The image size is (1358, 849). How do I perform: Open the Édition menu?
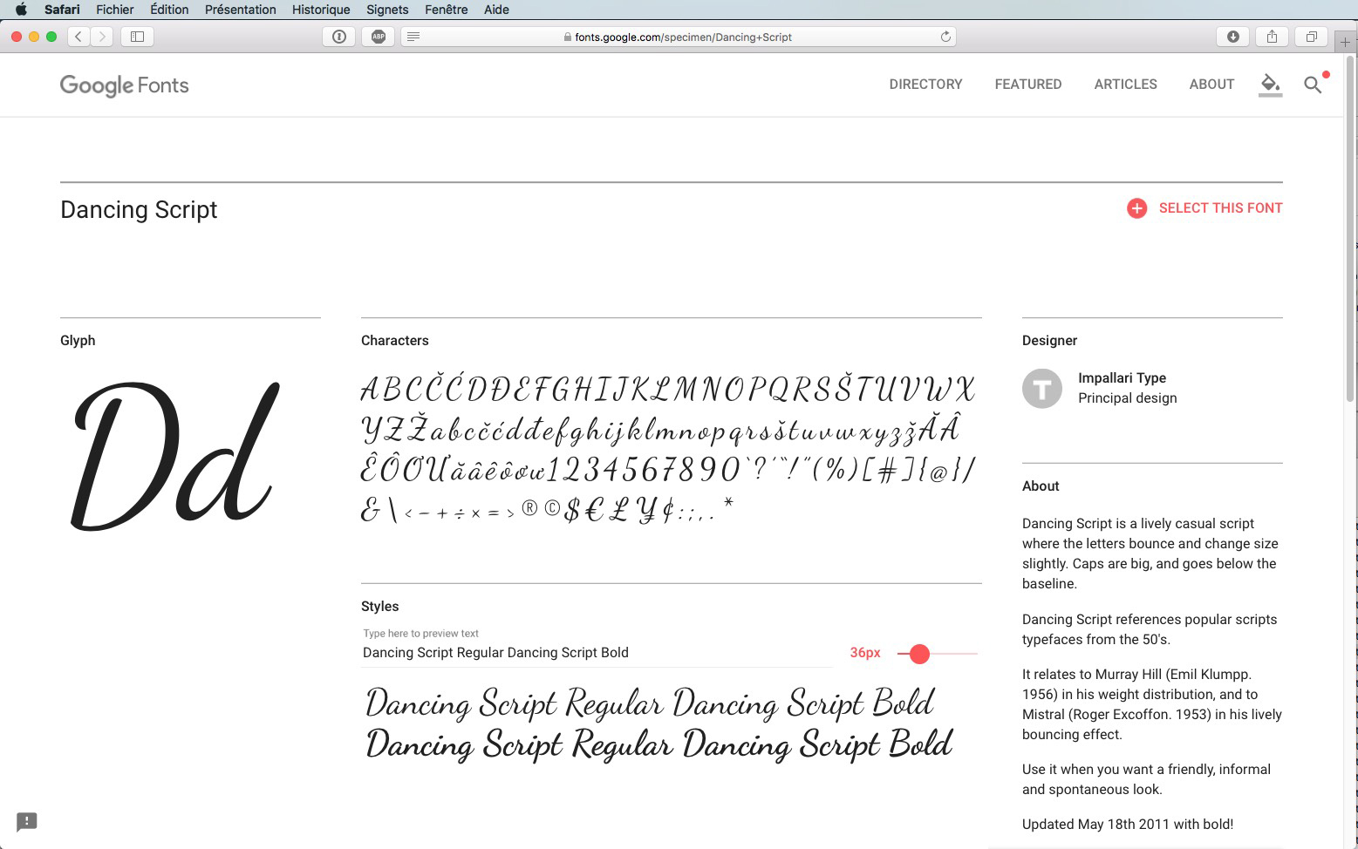pos(169,10)
